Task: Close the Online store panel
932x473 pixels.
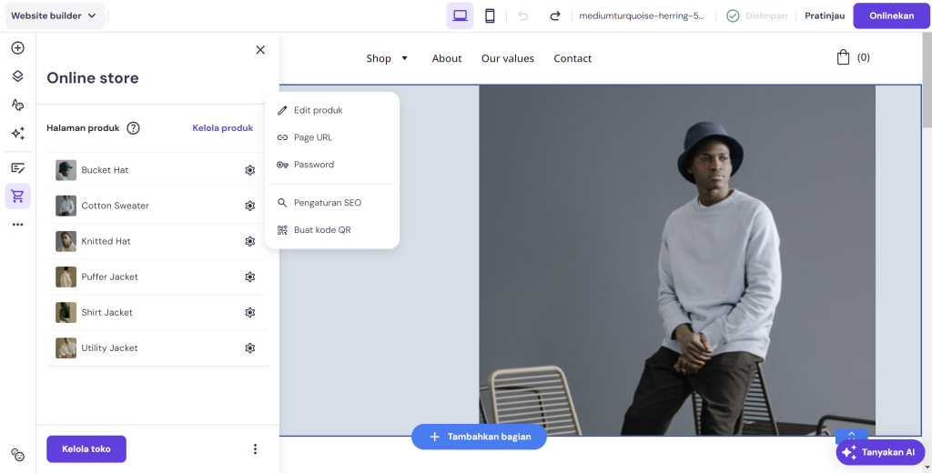Action: click(x=260, y=50)
